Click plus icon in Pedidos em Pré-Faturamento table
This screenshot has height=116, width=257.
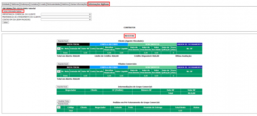pos(59,107)
